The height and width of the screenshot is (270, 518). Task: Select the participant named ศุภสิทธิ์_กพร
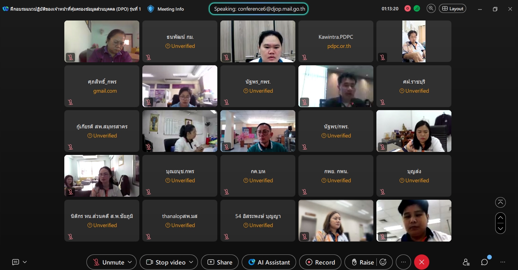pyautogui.click(x=102, y=82)
